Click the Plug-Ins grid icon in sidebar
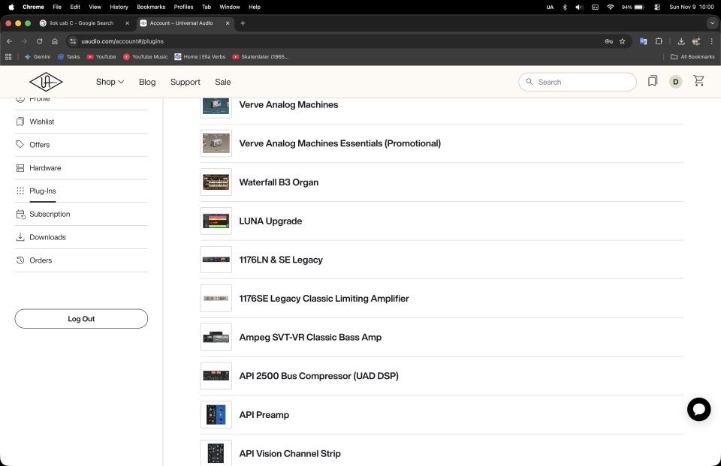The image size is (721, 466). [20, 191]
